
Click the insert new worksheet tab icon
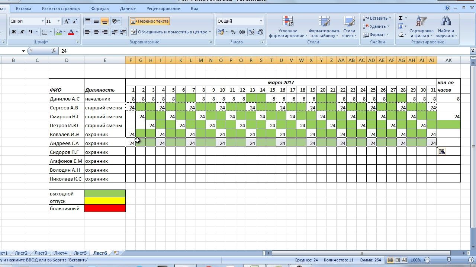coord(117,253)
